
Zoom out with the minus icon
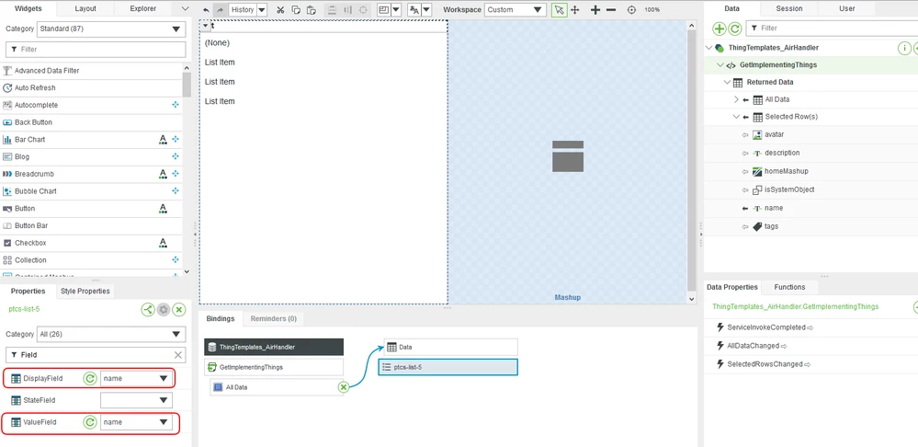[x=611, y=10]
